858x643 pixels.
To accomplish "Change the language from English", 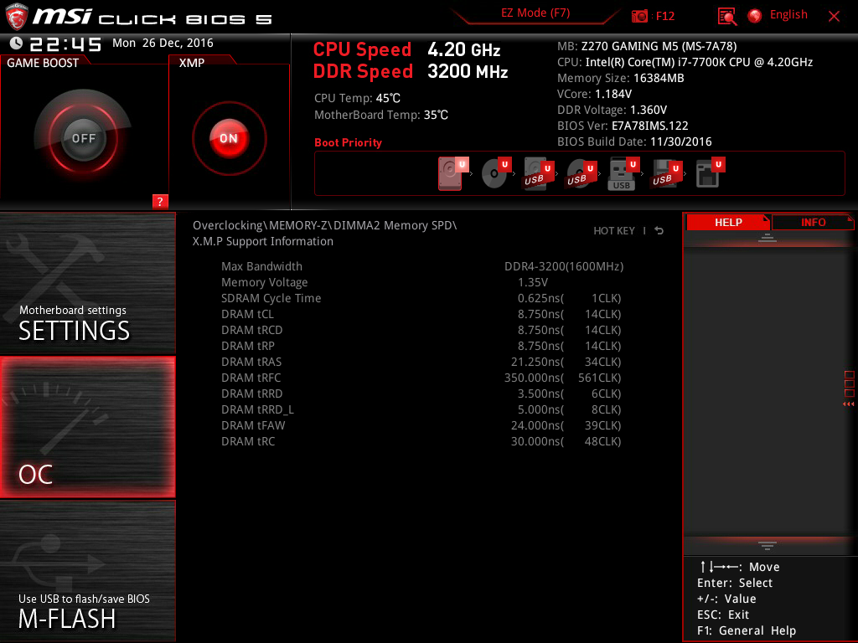I will click(788, 15).
